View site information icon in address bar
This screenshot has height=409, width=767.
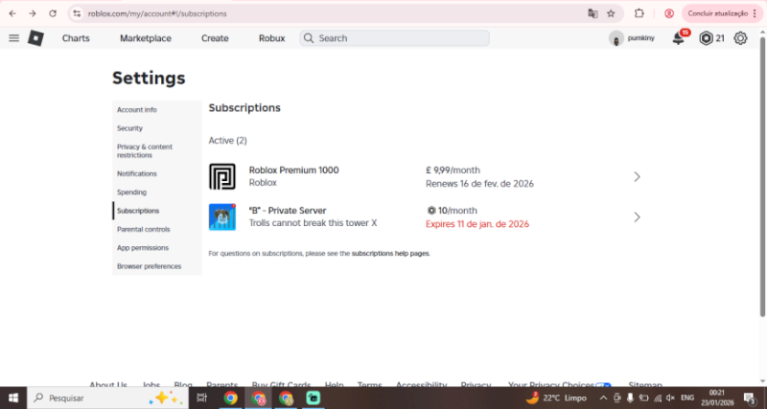click(x=77, y=13)
